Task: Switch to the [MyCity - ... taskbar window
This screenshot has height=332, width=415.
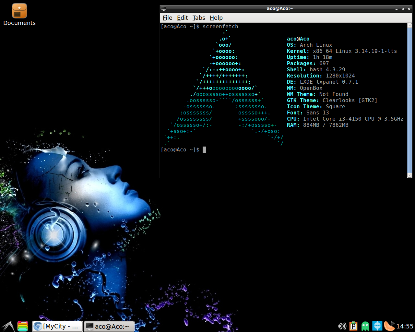Action: point(57,326)
